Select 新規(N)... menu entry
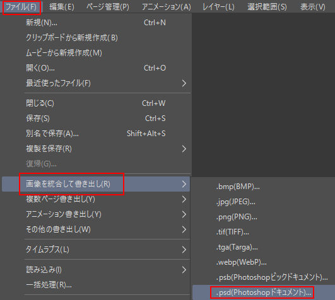335x300 pixels. [96, 23]
